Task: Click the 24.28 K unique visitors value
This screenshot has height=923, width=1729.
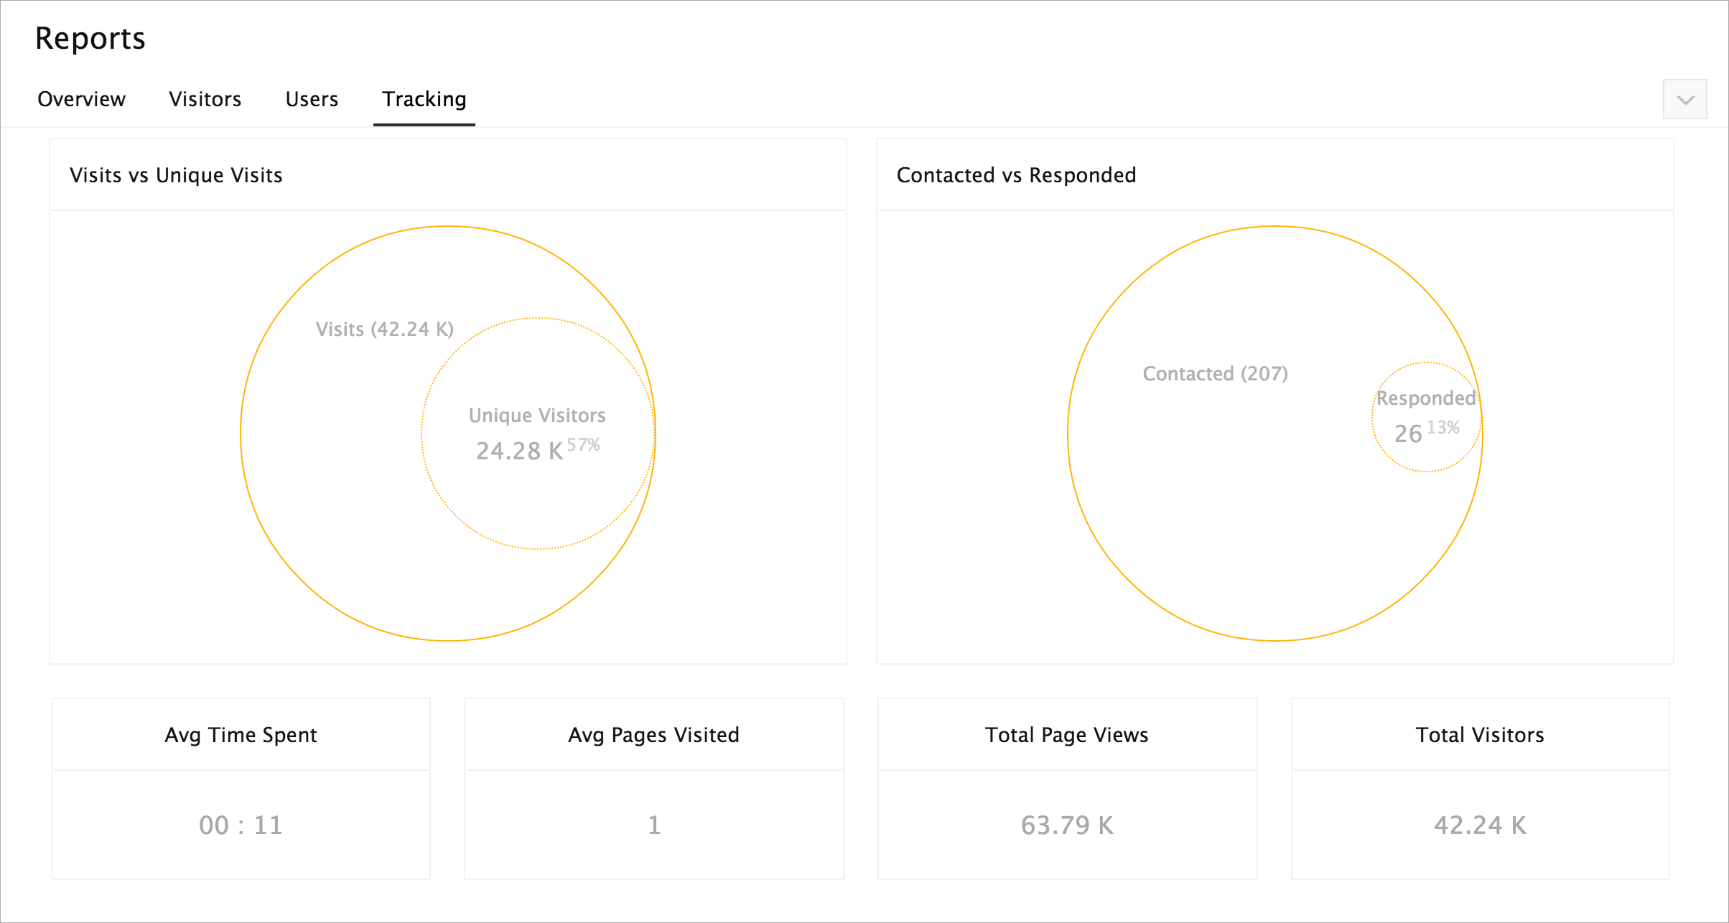Action: (x=519, y=451)
